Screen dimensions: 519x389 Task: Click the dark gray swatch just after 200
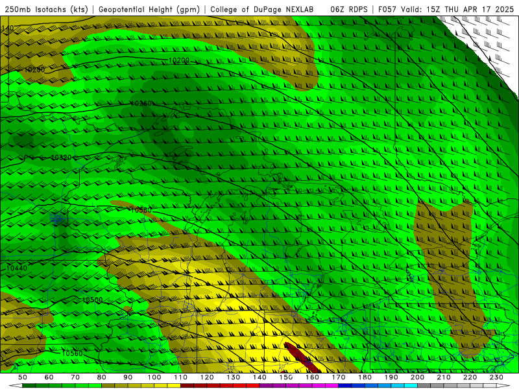click(x=424, y=386)
